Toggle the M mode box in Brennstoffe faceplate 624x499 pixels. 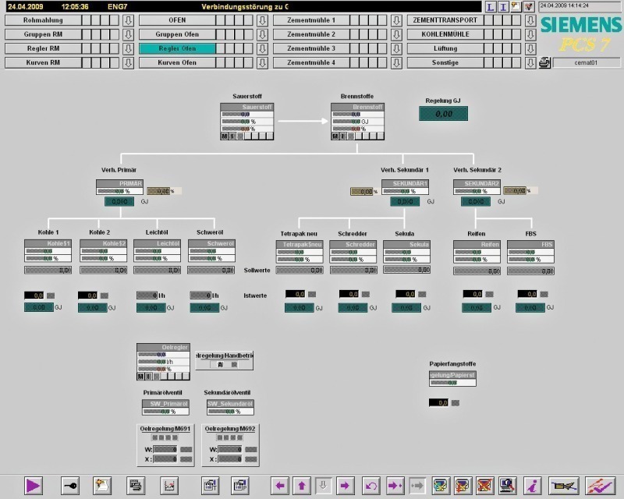click(335, 136)
